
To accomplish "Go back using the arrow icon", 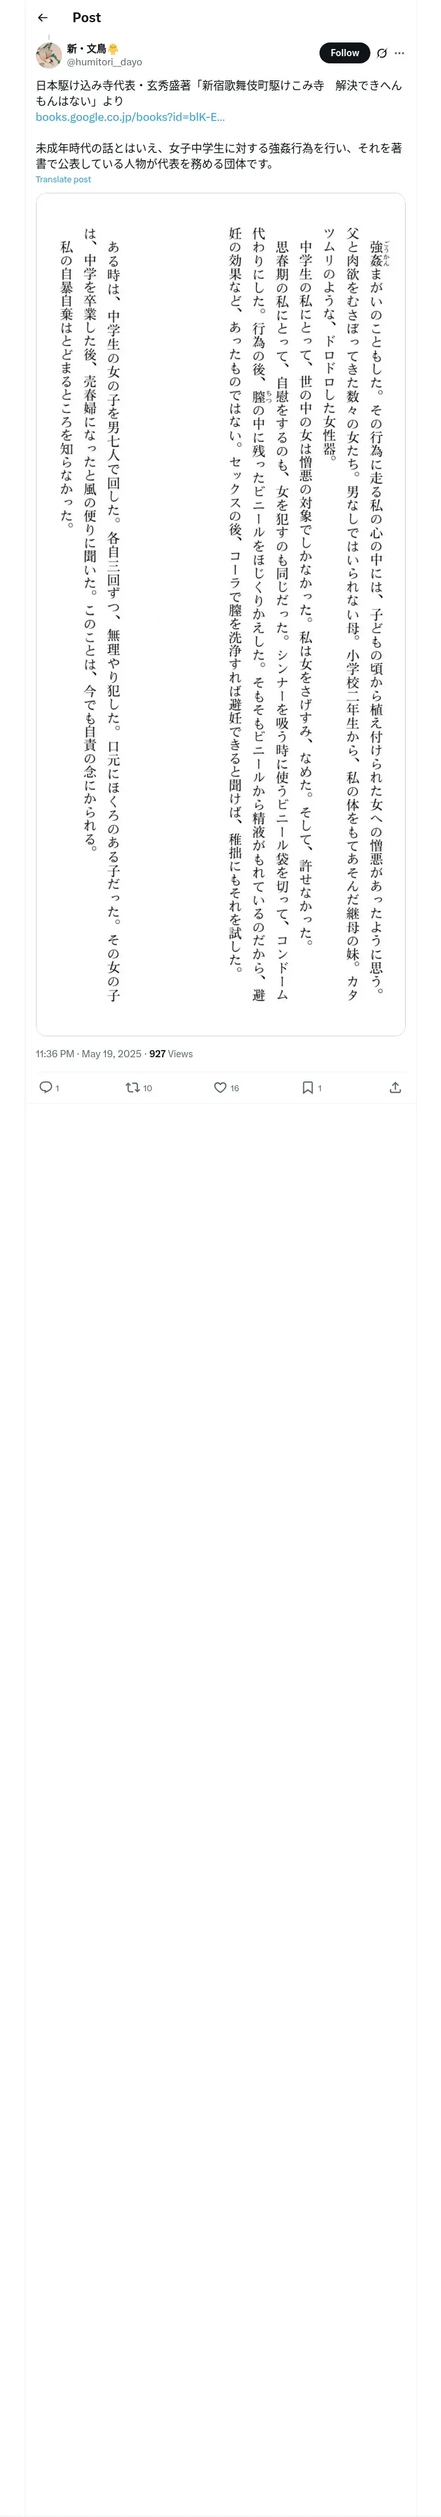I will pos(43,18).
